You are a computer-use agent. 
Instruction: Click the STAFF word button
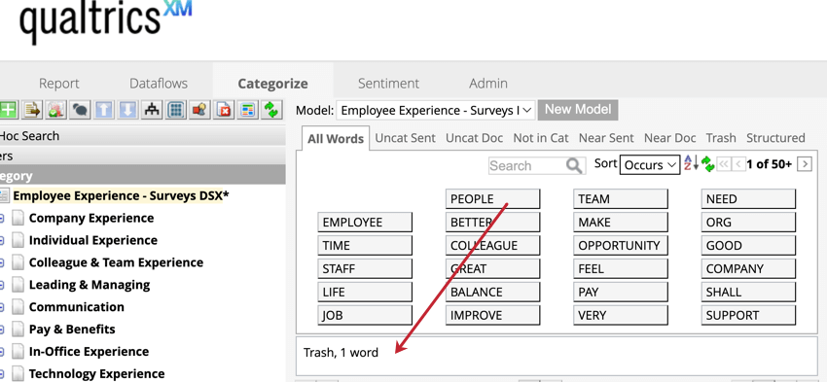pyautogui.click(x=365, y=268)
